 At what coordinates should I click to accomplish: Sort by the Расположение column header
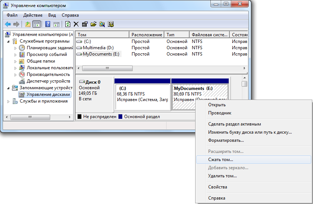147,34
